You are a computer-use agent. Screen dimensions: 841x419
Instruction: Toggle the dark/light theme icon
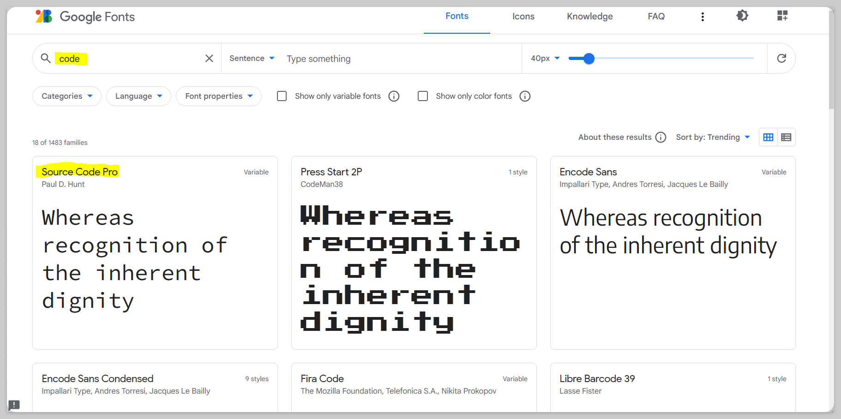click(x=742, y=16)
